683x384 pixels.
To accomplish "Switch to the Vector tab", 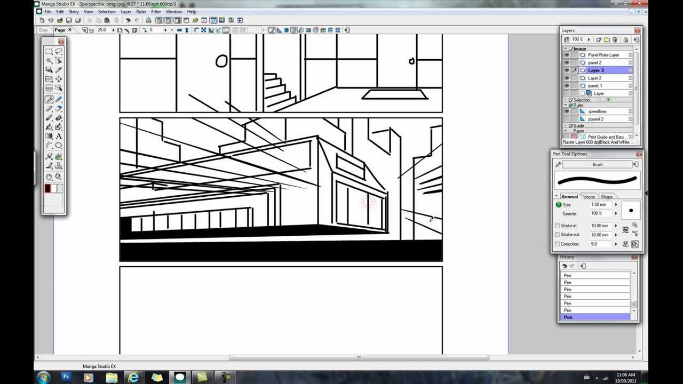I will [x=589, y=196].
